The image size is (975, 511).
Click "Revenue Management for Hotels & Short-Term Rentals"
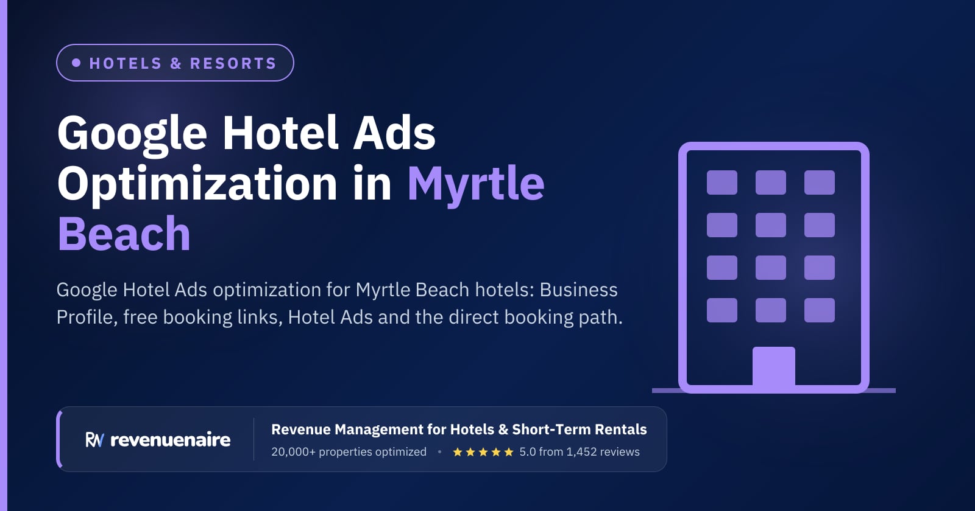[x=459, y=429]
